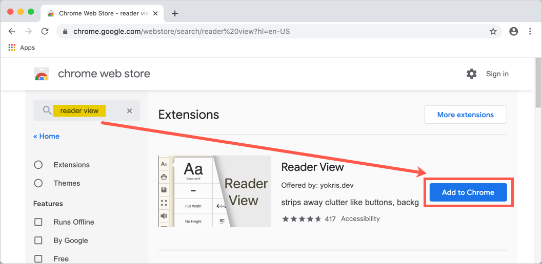Close the Chrome Web Store tab

tap(155, 13)
